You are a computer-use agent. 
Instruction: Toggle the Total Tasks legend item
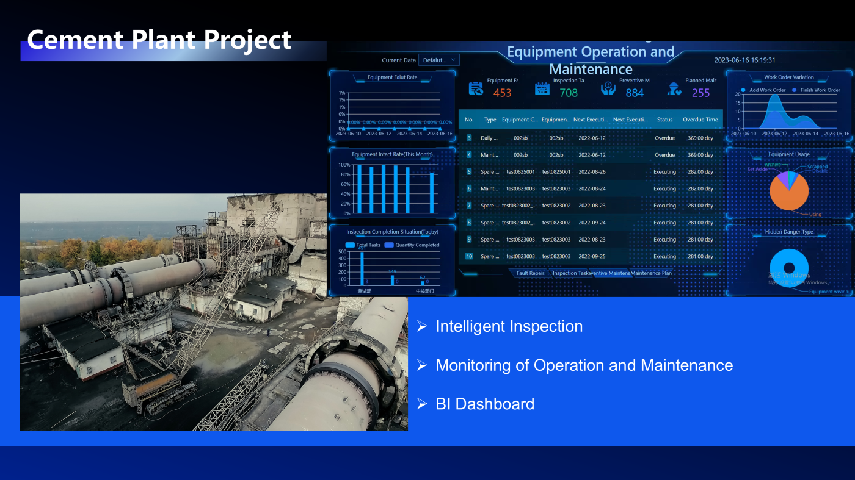[x=363, y=245]
